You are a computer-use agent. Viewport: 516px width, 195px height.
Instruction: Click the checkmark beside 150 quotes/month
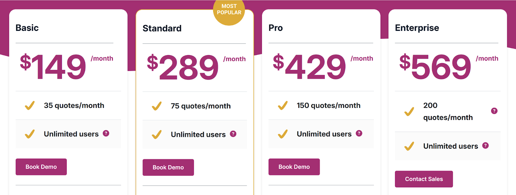[283, 105]
